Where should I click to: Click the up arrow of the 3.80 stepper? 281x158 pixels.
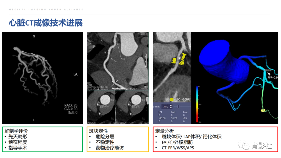[x=171, y=105]
